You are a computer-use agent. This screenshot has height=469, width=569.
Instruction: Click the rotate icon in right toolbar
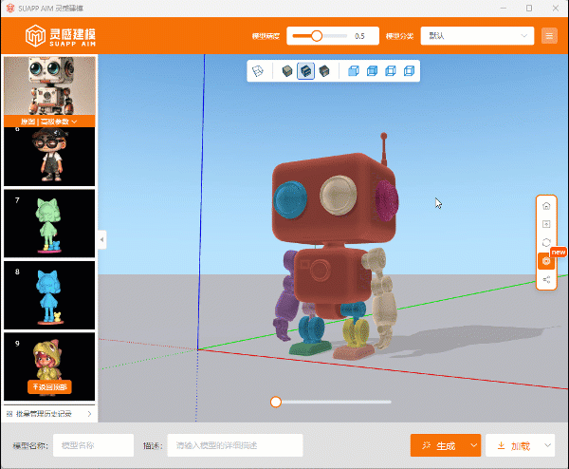tap(546, 242)
